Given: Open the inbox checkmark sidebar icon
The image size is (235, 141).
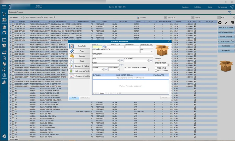Looking at the screenshot, I should [x=4, y=52].
